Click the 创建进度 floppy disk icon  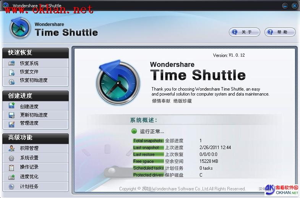(x=12, y=105)
